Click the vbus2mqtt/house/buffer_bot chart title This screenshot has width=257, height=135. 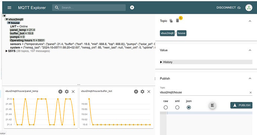point(96,91)
